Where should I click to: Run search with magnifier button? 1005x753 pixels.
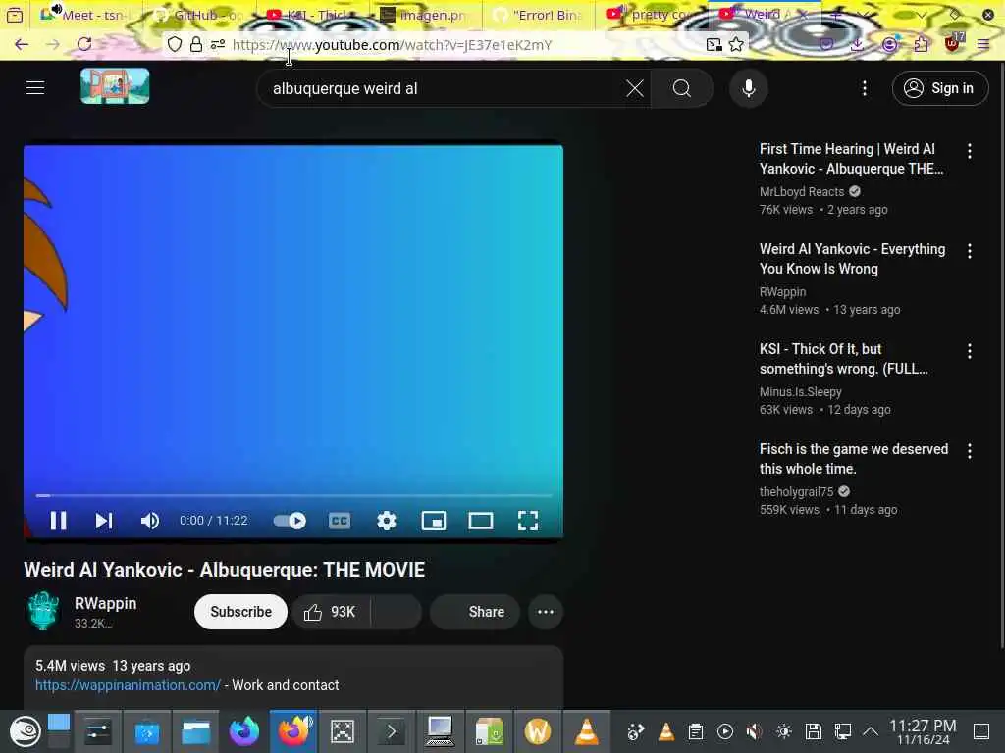[682, 88]
